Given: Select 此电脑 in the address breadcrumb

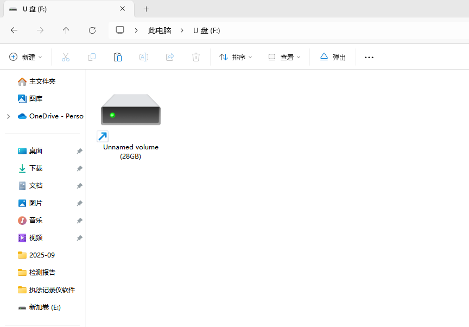Looking at the screenshot, I should click(160, 30).
